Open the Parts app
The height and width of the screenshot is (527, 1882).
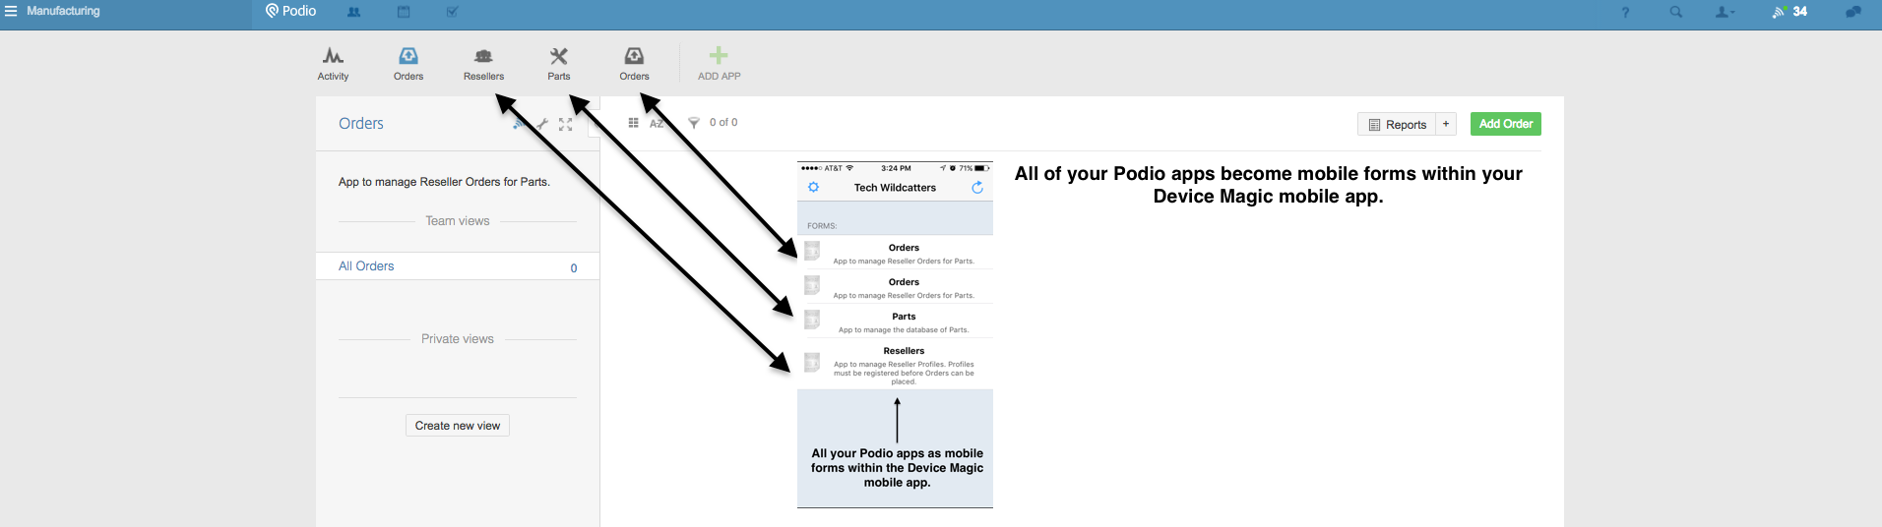(559, 63)
